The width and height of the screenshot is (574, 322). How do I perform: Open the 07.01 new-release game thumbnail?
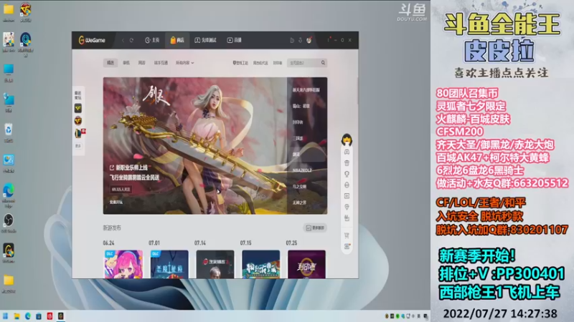[169, 264]
